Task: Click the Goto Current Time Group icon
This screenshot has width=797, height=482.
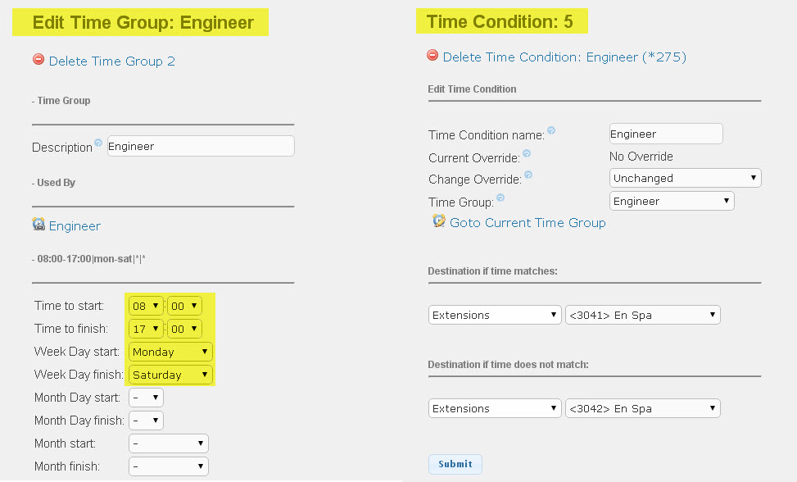Action: coord(439,221)
